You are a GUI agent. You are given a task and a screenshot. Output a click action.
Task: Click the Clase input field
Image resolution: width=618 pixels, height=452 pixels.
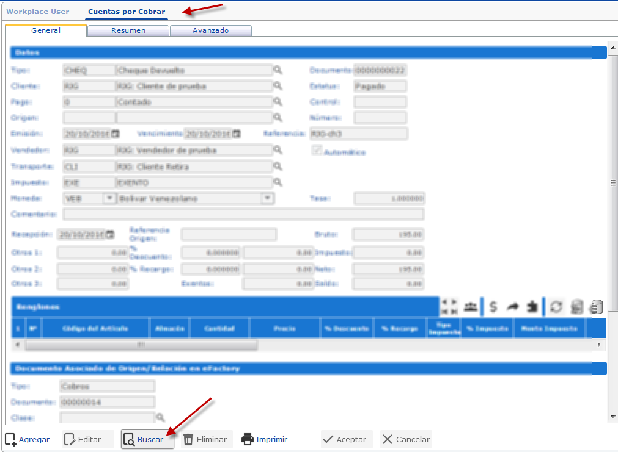coord(107,417)
